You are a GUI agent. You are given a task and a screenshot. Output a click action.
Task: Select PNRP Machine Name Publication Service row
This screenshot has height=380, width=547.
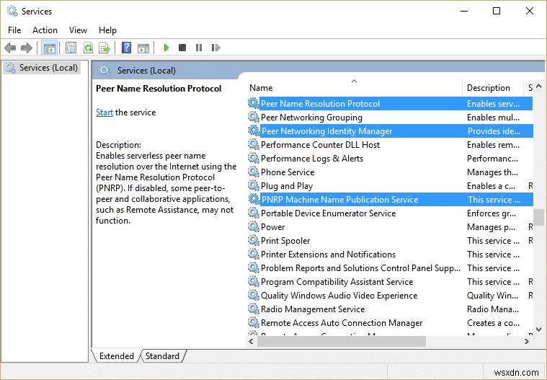click(x=390, y=200)
